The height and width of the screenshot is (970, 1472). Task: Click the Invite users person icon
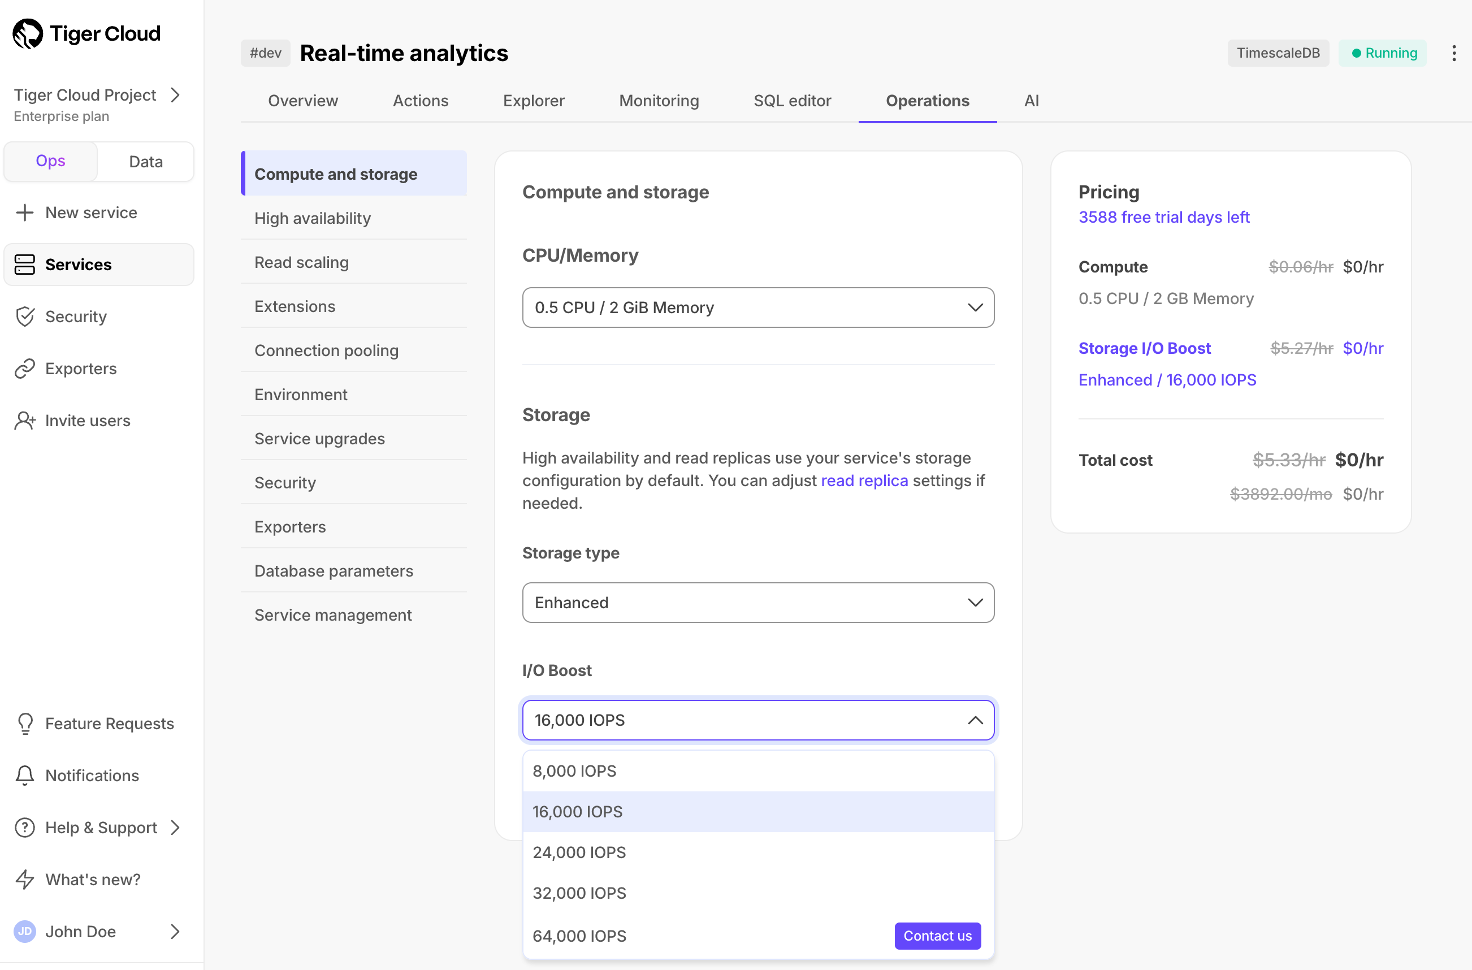point(25,420)
